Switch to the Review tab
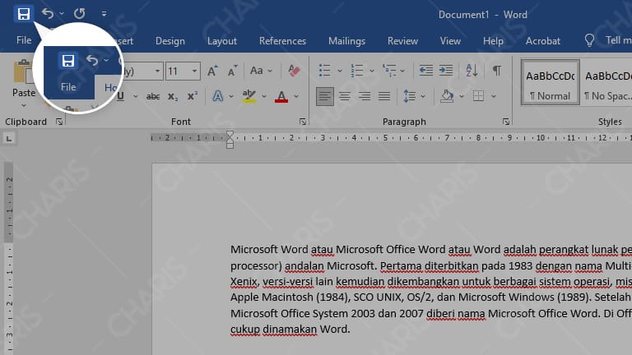This screenshot has height=355, width=632. point(402,41)
